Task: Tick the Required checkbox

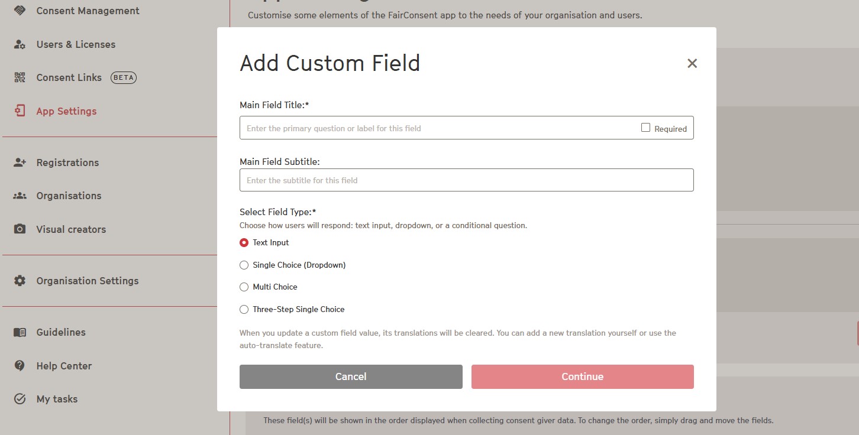Action: click(x=645, y=128)
